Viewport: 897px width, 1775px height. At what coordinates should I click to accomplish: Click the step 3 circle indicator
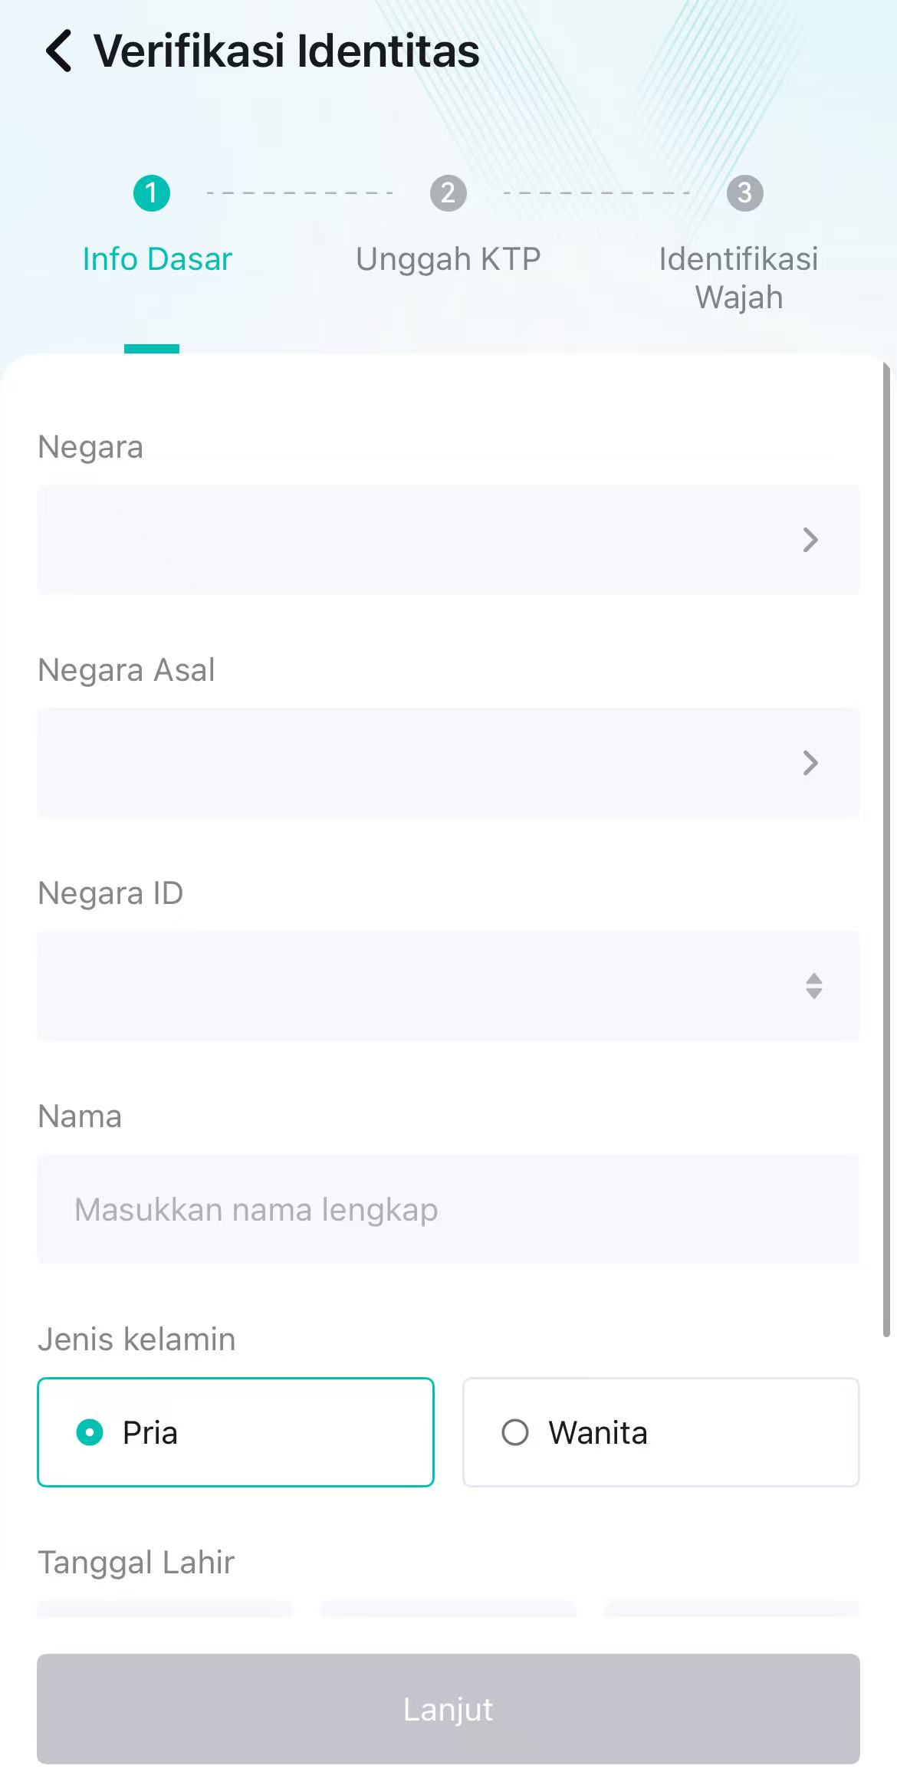tap(744, 193)
